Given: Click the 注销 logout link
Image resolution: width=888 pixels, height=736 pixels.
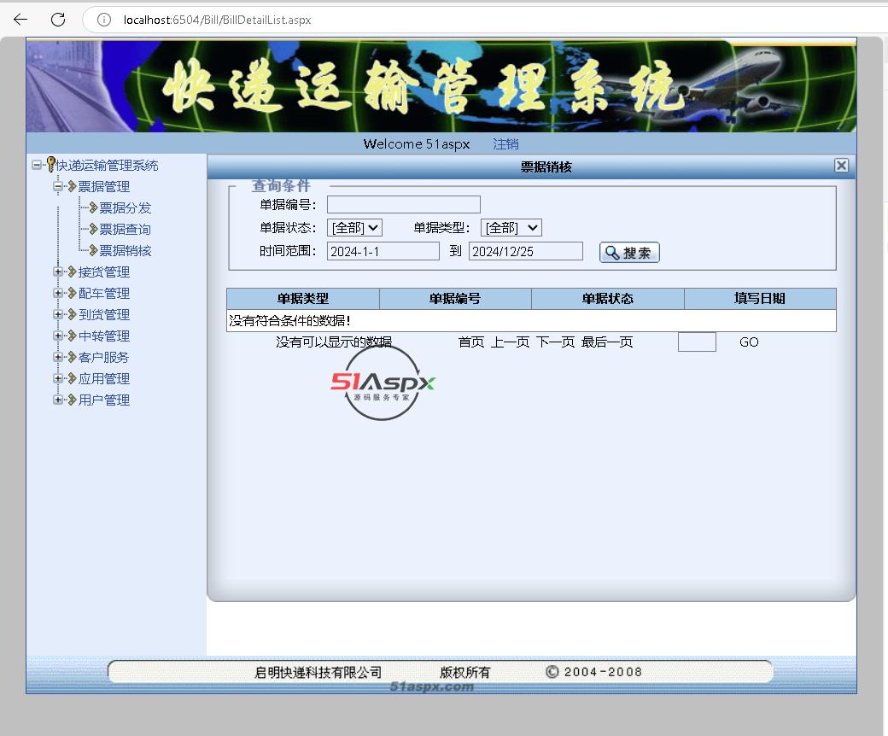Looking at the screenshot, I should pos(505,143).
